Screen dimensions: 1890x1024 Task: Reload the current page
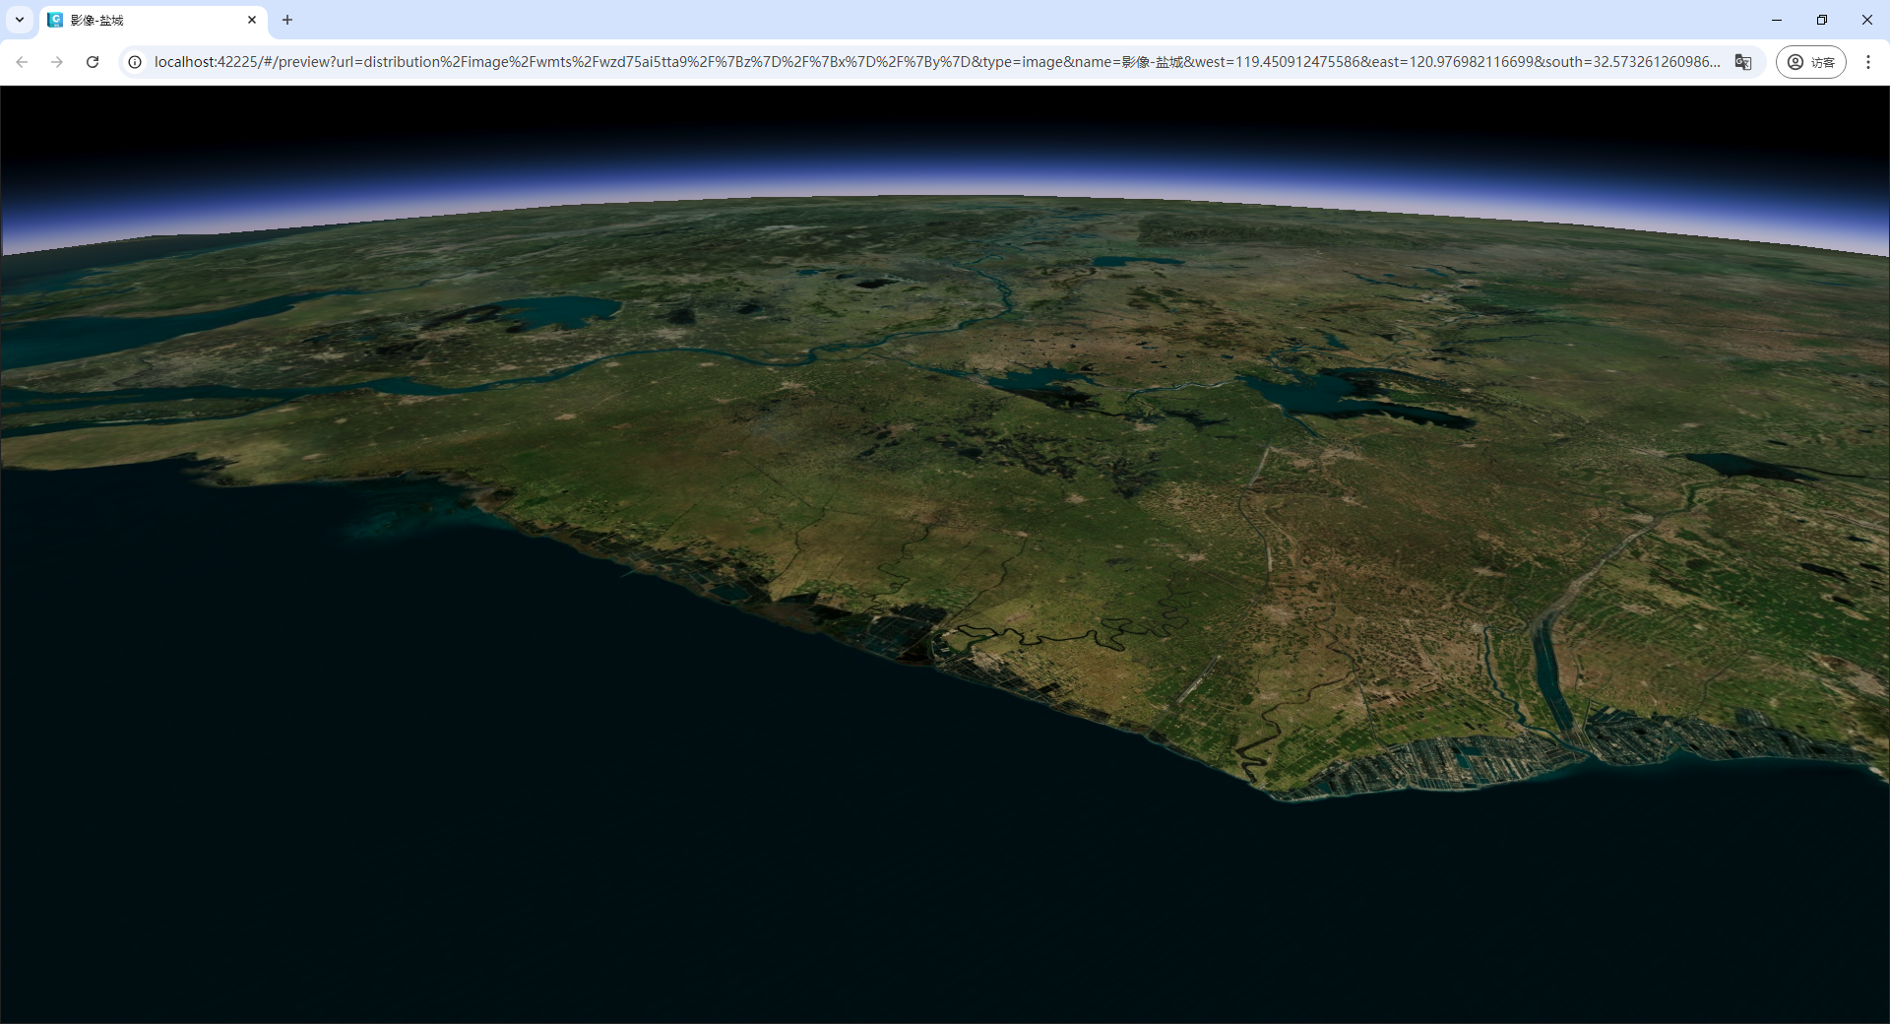(x=93, y=62)
